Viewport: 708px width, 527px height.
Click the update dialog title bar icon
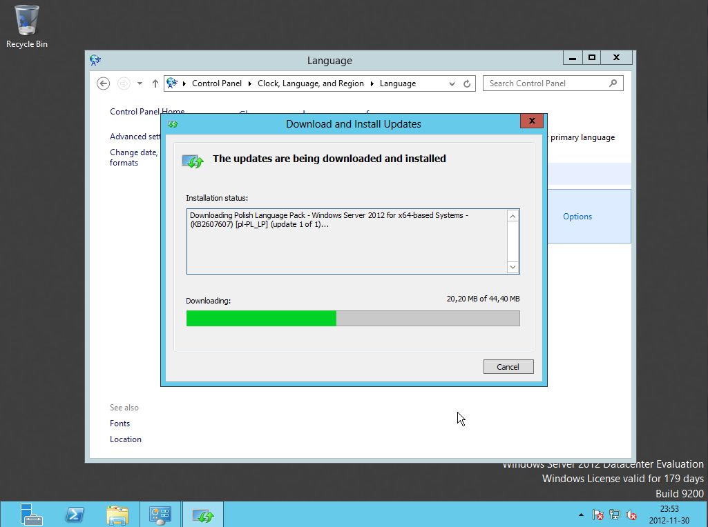coord(173,124)
